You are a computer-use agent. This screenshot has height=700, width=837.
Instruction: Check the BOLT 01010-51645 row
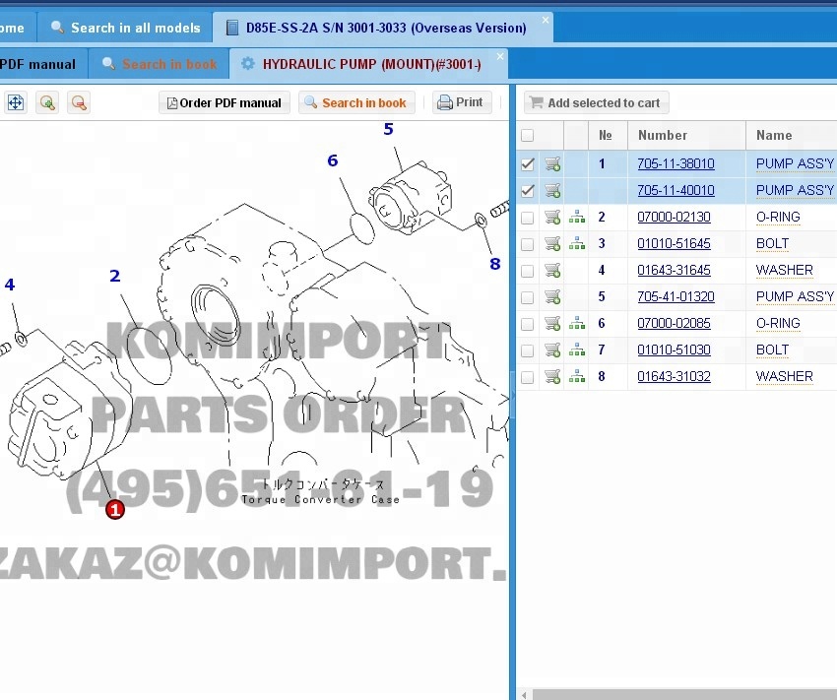(528, 244)
